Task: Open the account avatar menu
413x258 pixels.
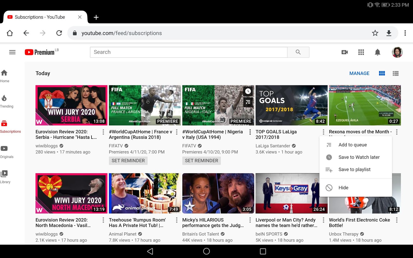Action: [397, 52]
